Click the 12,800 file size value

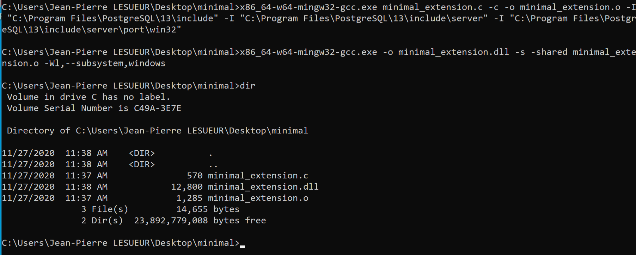(x=187, y=187)
